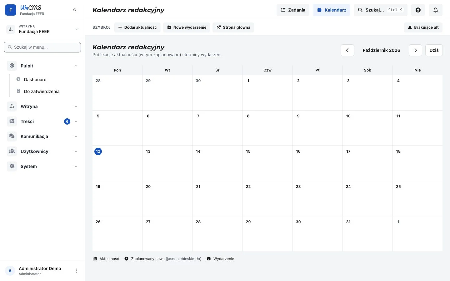Click the blue F logo badge
This screenshot has width=450, height=281.
(x=11, y=10)
